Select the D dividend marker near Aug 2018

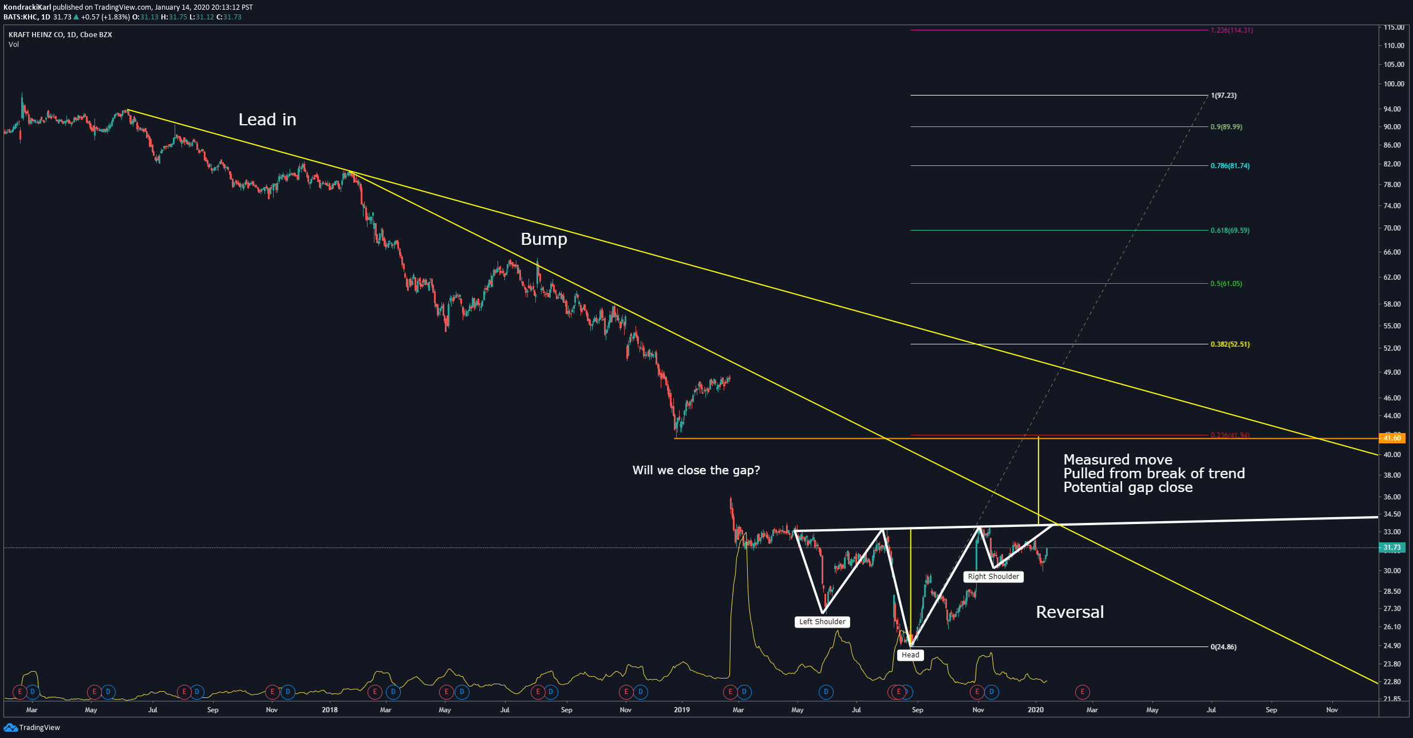point(551,692)
